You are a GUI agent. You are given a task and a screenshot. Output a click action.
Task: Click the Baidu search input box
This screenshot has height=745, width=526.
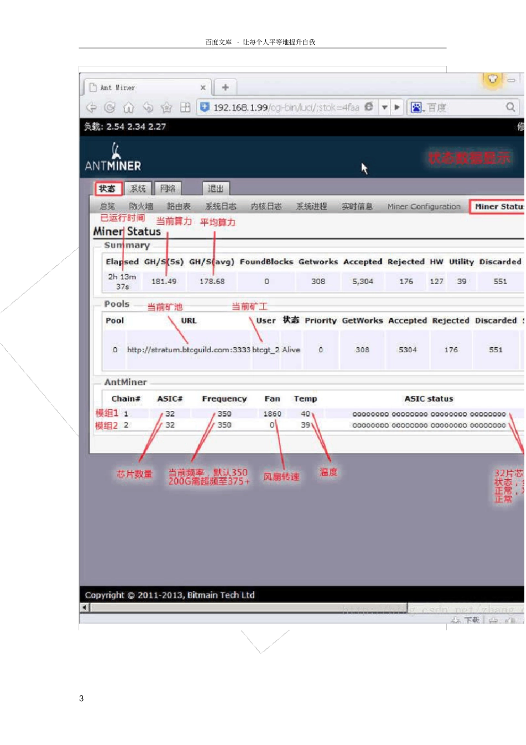click(465, 107)
